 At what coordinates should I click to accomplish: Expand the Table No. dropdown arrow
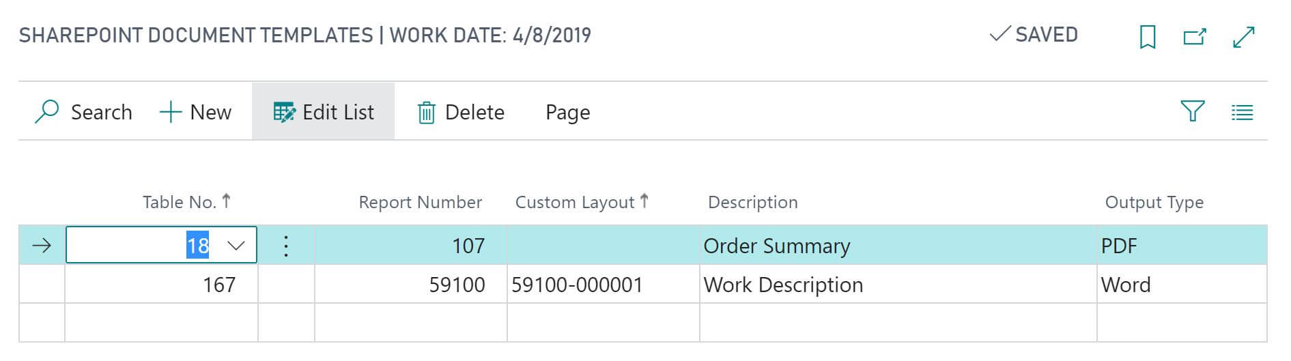click(x=236, y=246)
